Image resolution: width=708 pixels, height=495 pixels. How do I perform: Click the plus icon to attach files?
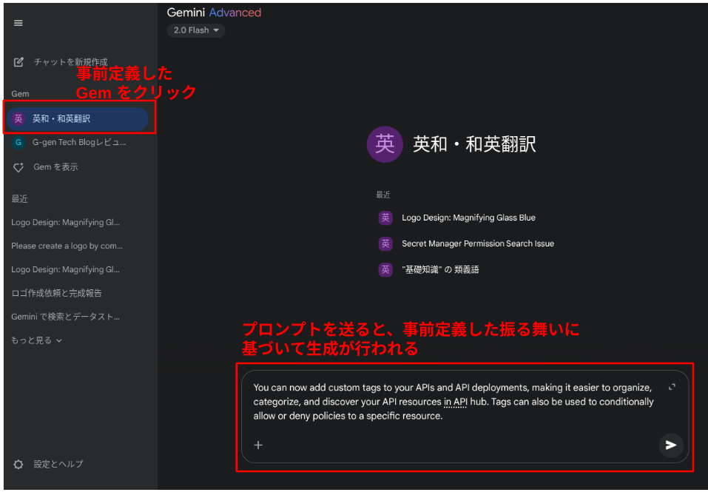click(258, 445)
